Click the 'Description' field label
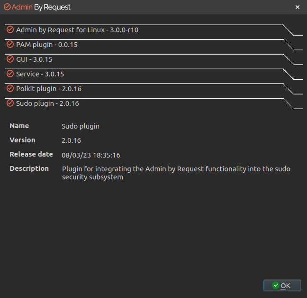 click(29, 169)
